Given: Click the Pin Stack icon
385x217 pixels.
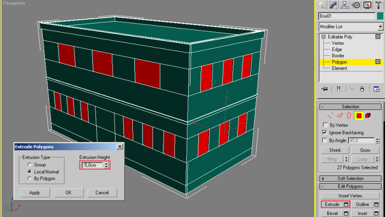Looking at the screenshot, I should [x=324, y=89].
